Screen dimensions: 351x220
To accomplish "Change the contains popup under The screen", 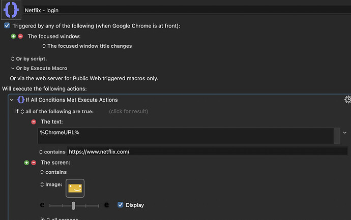I will 53,172.
